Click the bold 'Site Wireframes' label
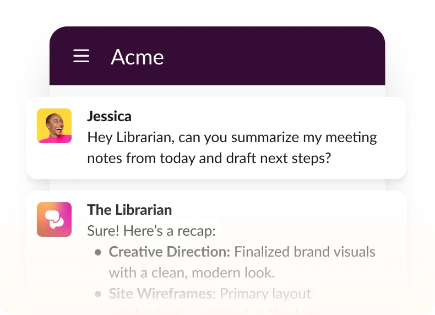 pyautogui.click(x=160, y=293)
